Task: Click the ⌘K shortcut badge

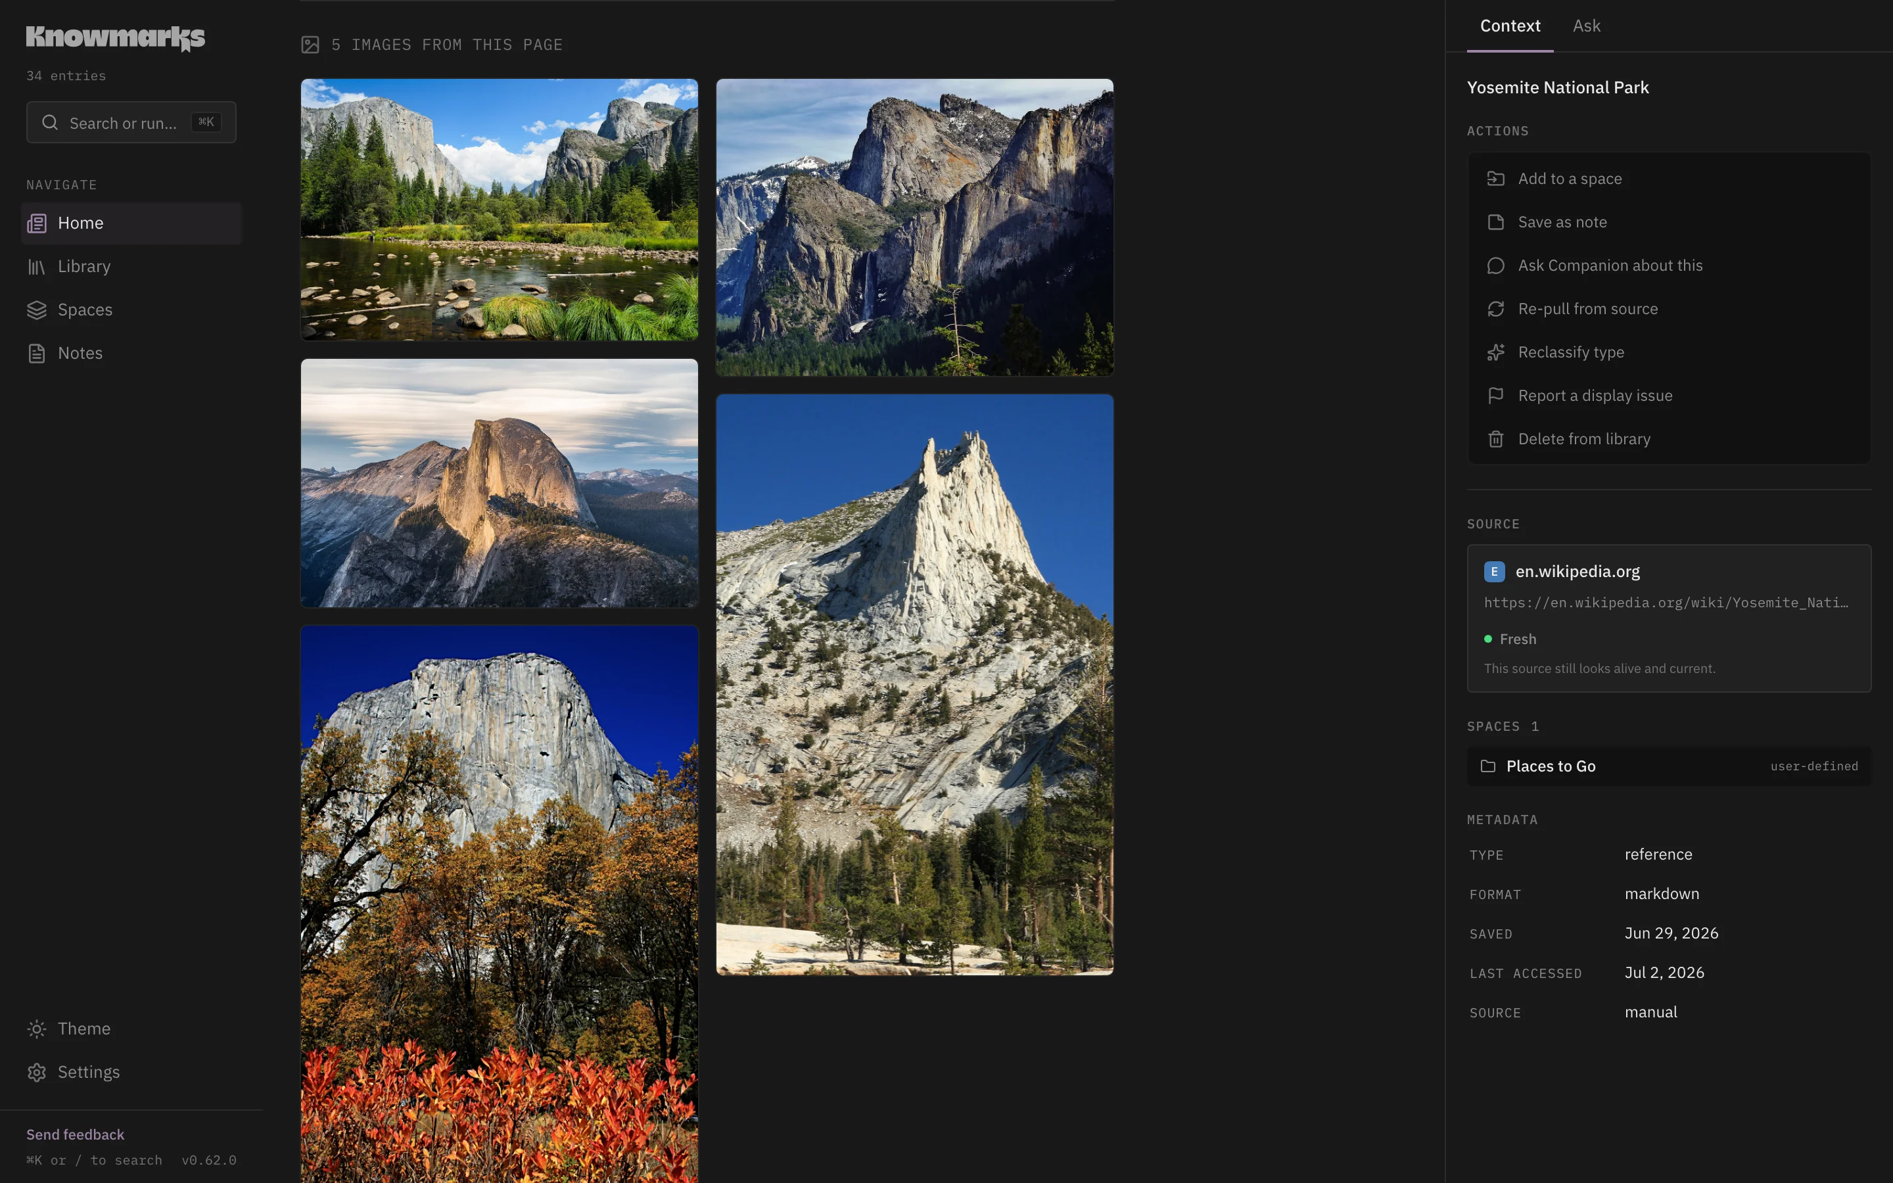Action: pos(206,122)
